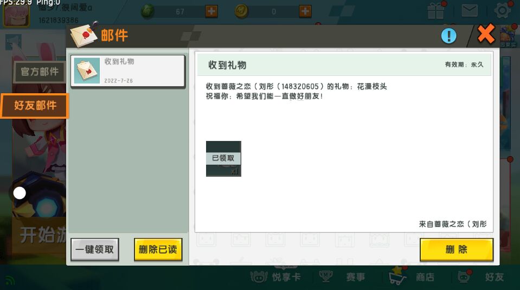Open the settings gear icon
Viewport: 520px width, 290px height.
tap(503, 10)
